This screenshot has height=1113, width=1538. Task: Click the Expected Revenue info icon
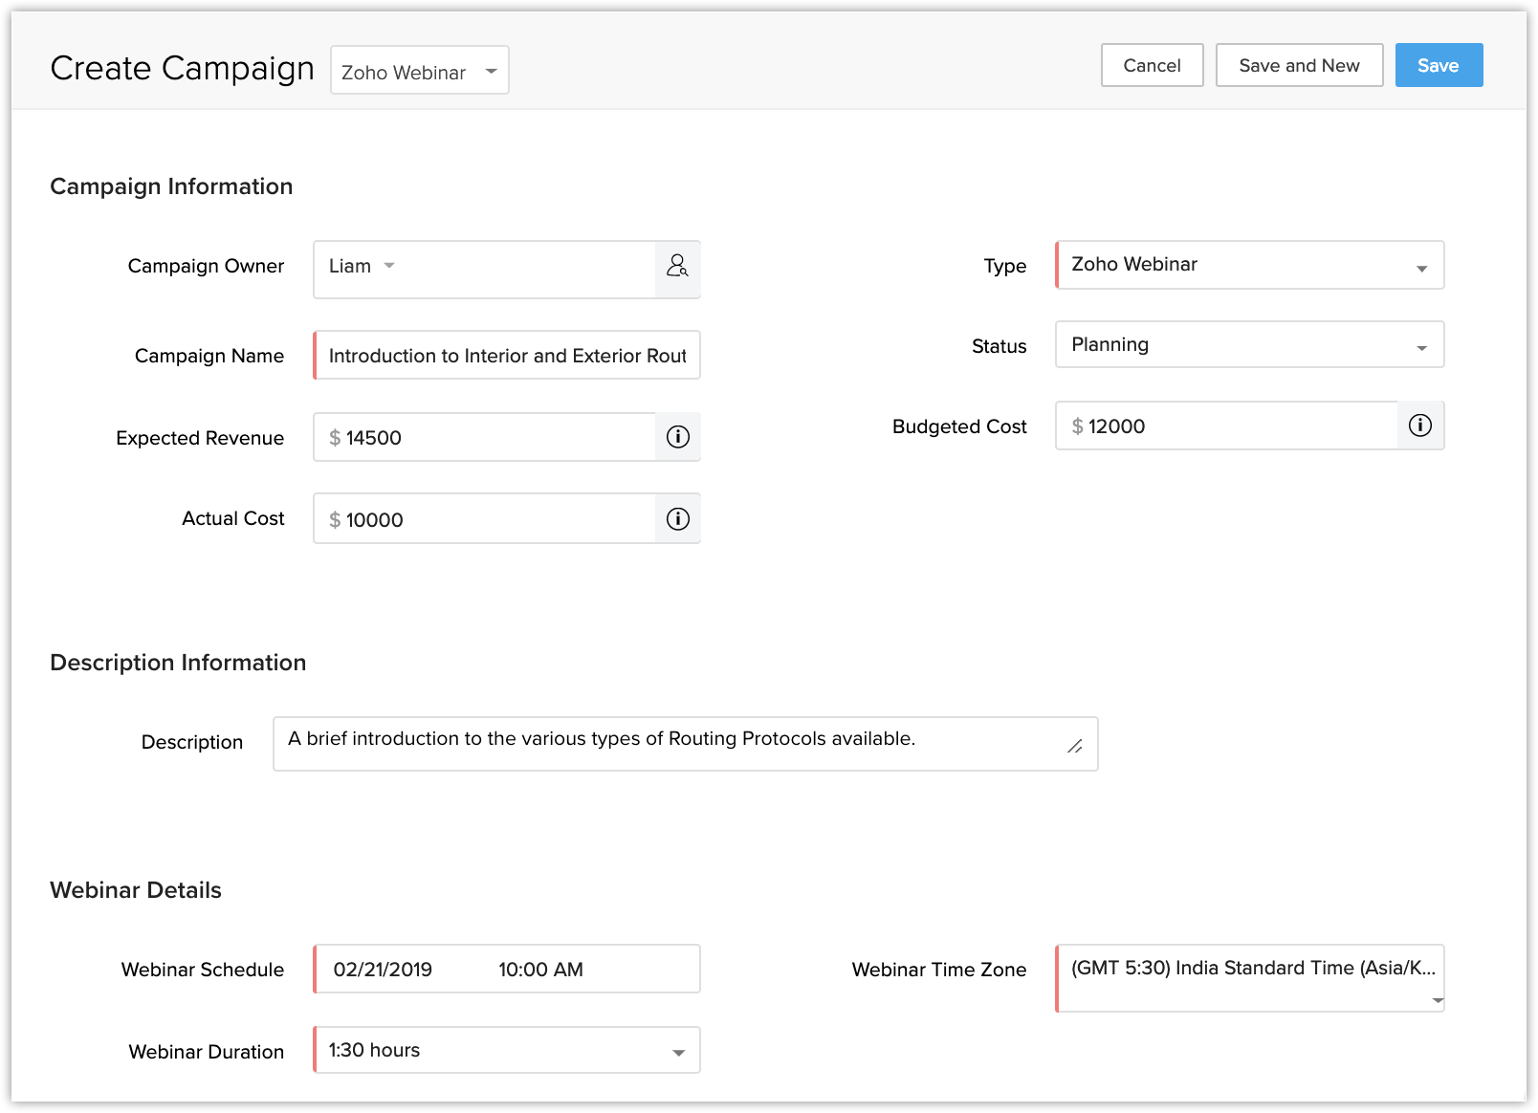click(x=677, y=437)
